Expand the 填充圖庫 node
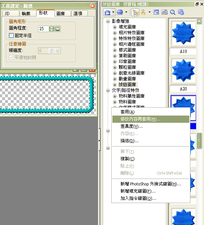Viewport: 204px width, 225px height. (x=115, y=27)
